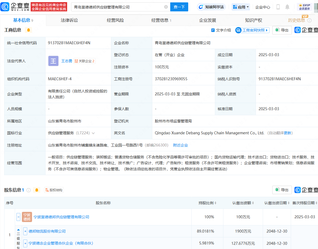Click 查一下 search button
The width and height of the screenshot is (318, 249).
click(x=179, y=7)
